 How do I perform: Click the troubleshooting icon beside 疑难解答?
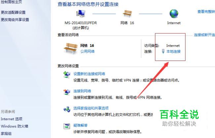tap(67, 126)
